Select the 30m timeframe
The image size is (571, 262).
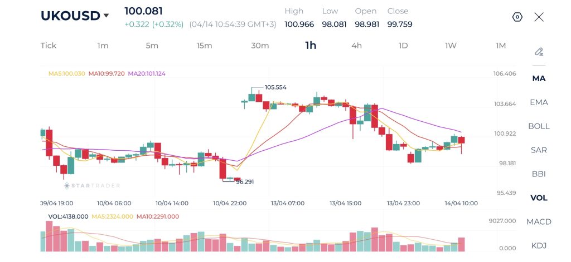click(260, 46)
